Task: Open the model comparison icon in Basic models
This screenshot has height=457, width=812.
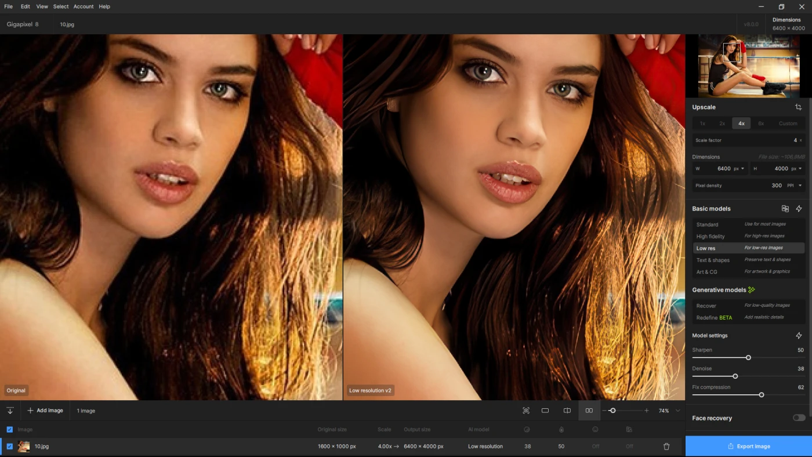Action: click(x=785, y=209)
